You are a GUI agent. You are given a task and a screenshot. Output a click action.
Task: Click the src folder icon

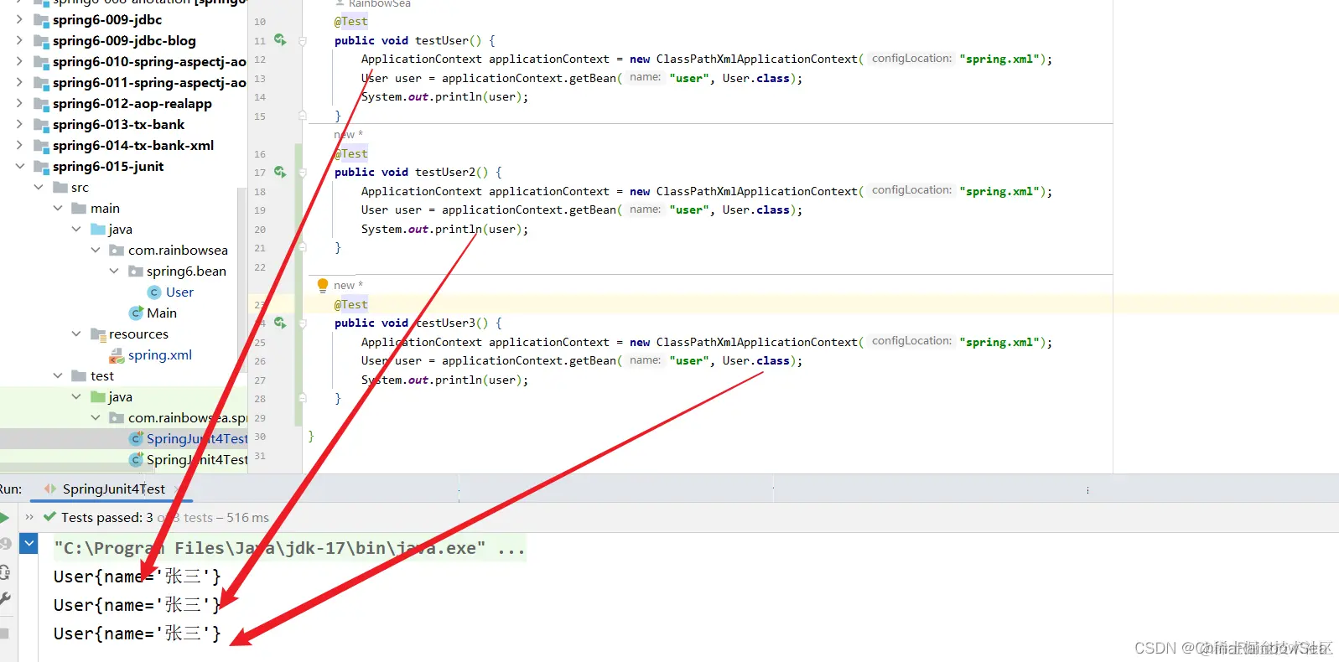tap(60, 188)
